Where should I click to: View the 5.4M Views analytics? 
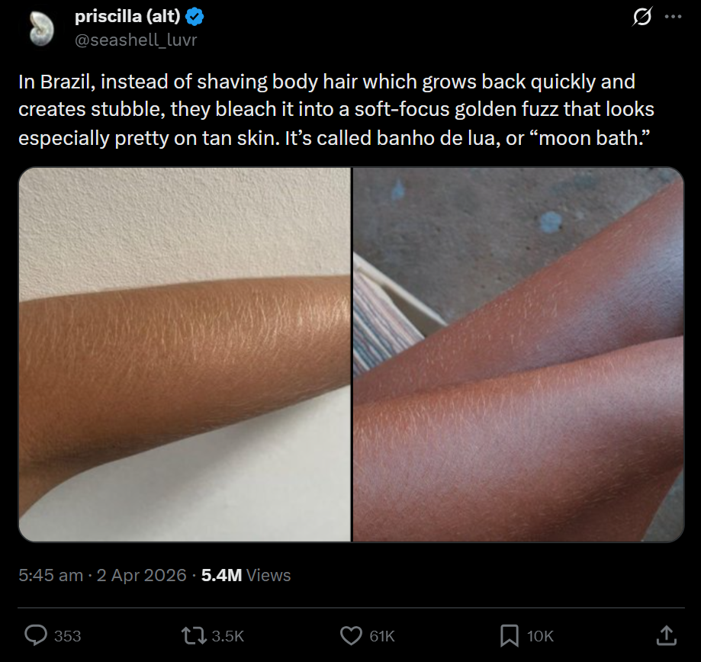246,575
